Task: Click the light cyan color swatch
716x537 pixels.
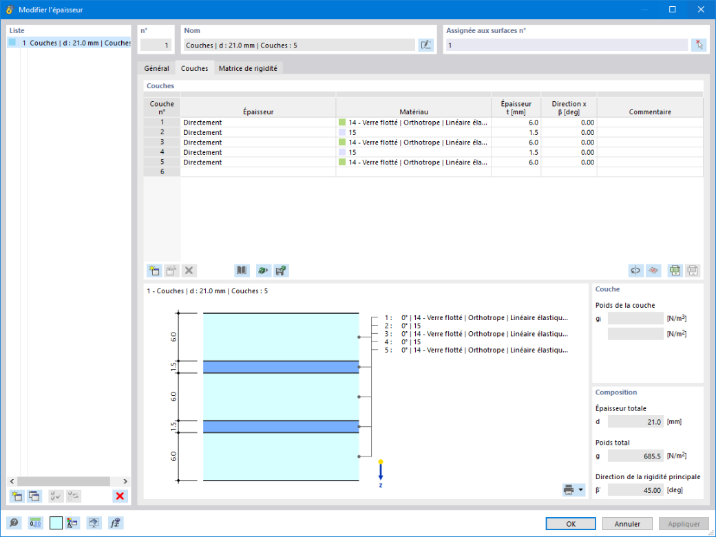Action: [56, 523]
